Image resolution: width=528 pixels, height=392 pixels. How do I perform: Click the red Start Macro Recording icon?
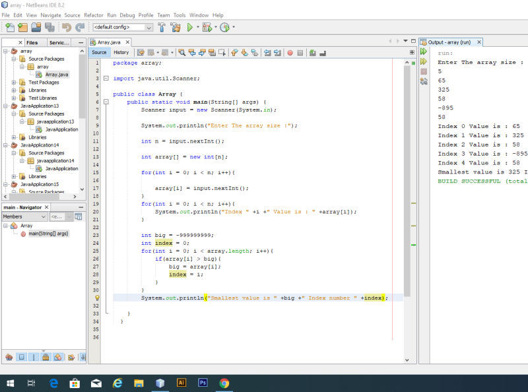point(290,52)
